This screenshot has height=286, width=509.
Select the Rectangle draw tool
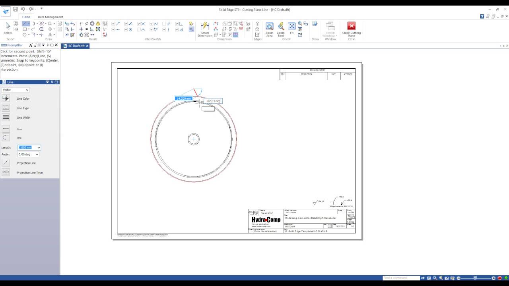click(x=25, y=29)
